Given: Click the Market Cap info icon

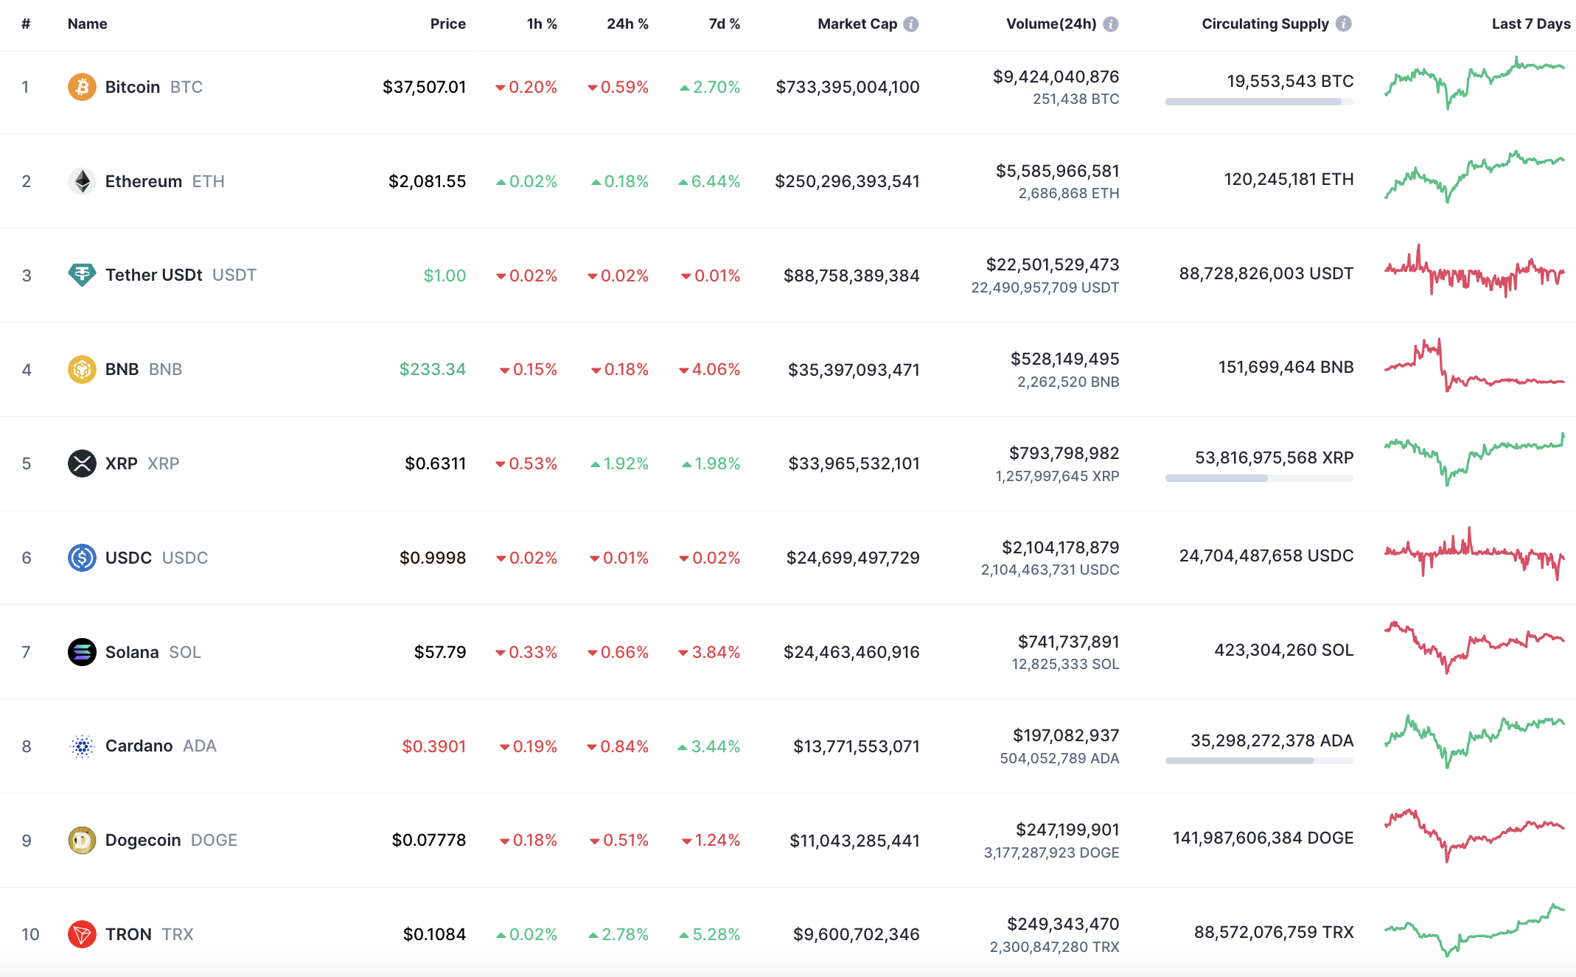Looking at the screenshot, I should [x=911, y=24].
